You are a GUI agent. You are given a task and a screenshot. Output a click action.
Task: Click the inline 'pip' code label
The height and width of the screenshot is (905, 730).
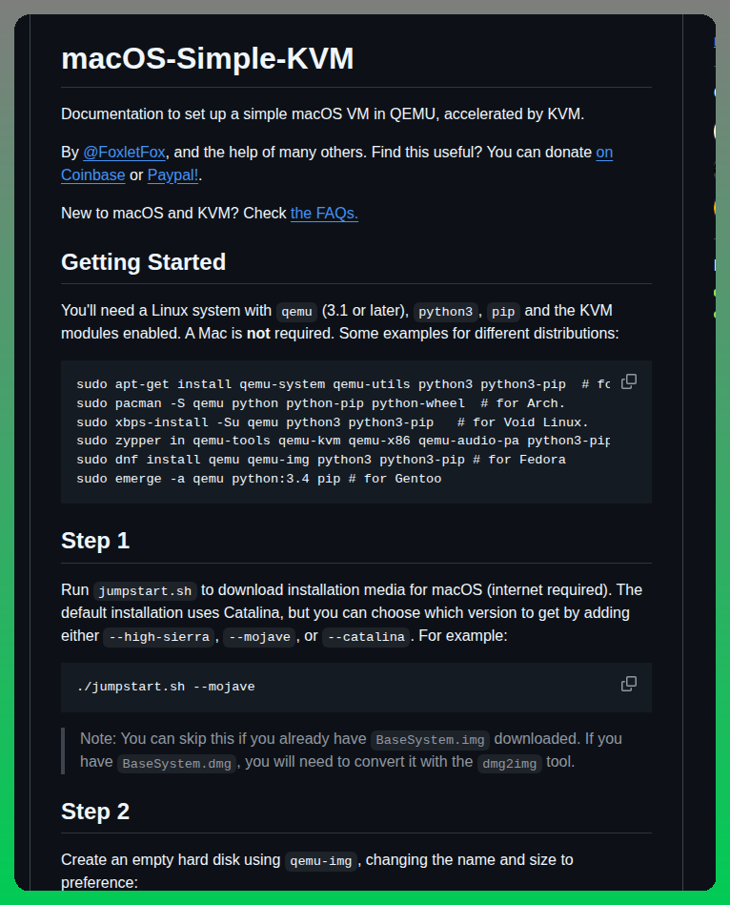[x=503, y=312]
